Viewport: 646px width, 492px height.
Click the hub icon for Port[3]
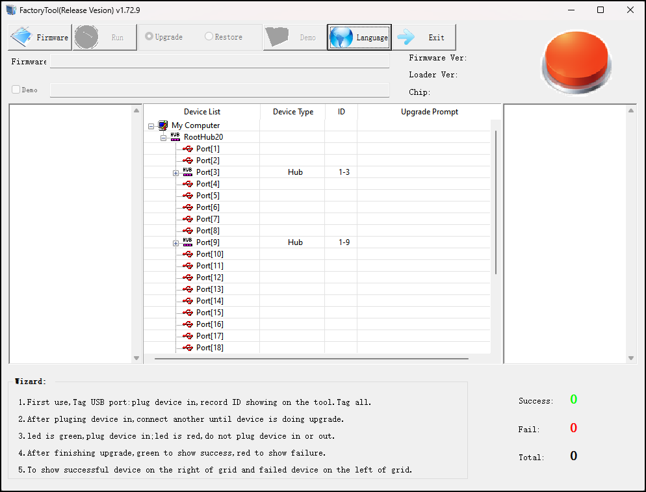pyautogui.click(x=187, y=172)
